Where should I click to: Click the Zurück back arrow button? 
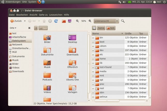pyautogui.click(x=16, y=21)
